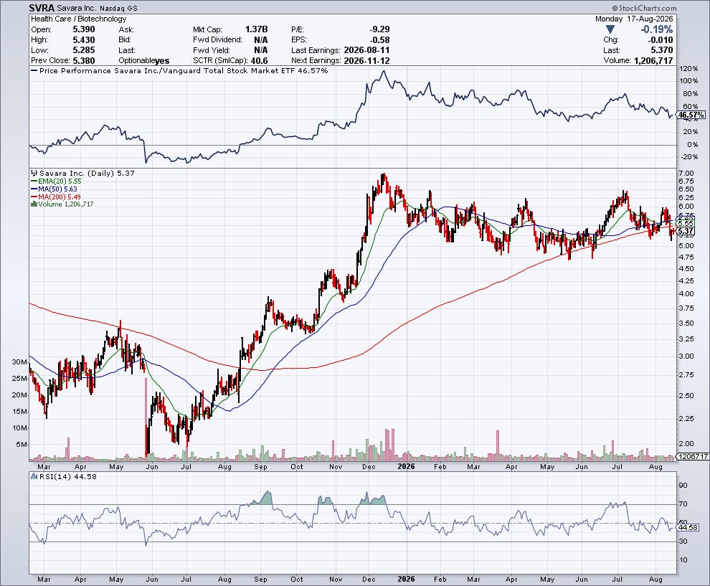
Task: Click the 46.57% performance axis label
Action: click(691, 115)
